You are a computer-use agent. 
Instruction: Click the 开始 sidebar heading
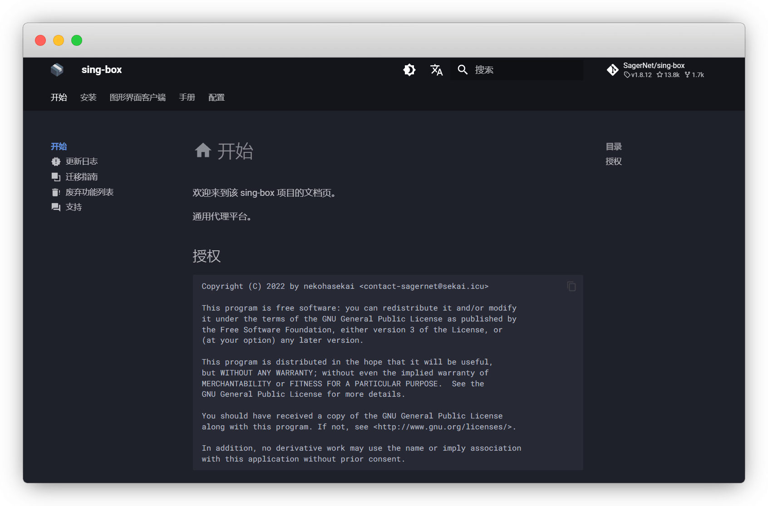(x=59, y=146)
